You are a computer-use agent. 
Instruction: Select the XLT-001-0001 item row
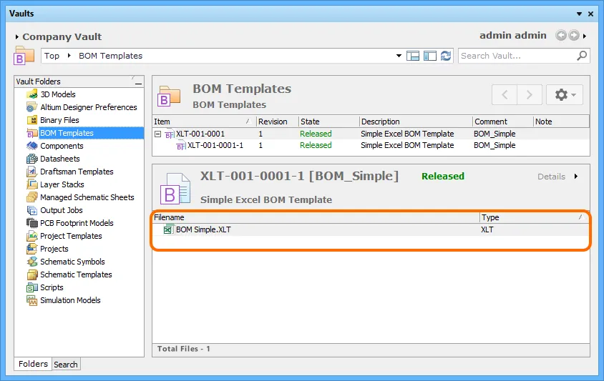click(371, 134)
